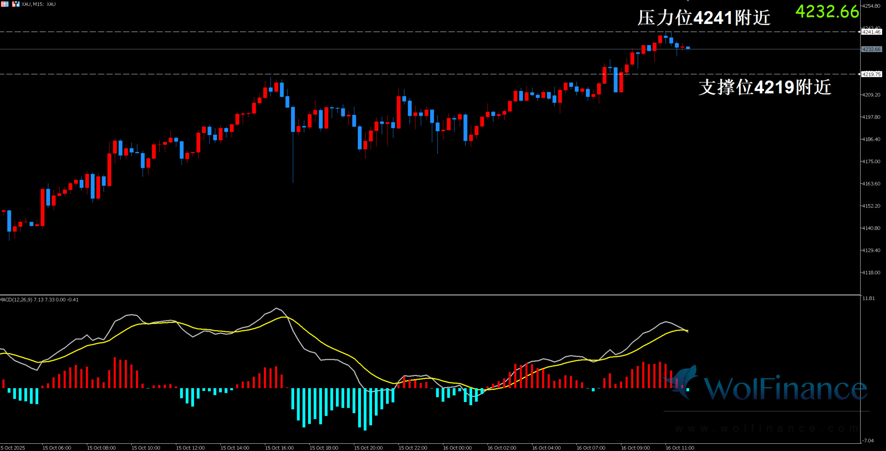Click the MACD scale value 11.81
The image size is (886, 451).
pos(869,298)
